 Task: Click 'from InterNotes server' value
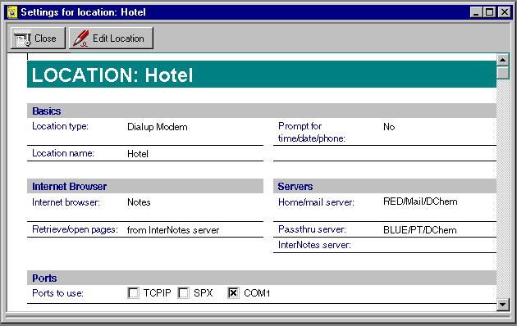tap(173, 230)
